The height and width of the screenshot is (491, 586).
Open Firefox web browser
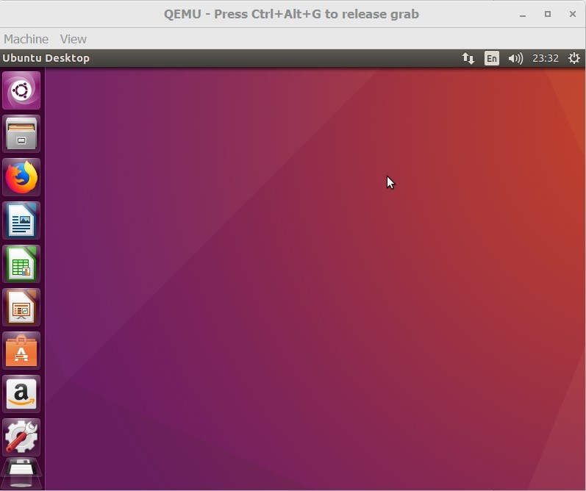click(x=21, y=177)
